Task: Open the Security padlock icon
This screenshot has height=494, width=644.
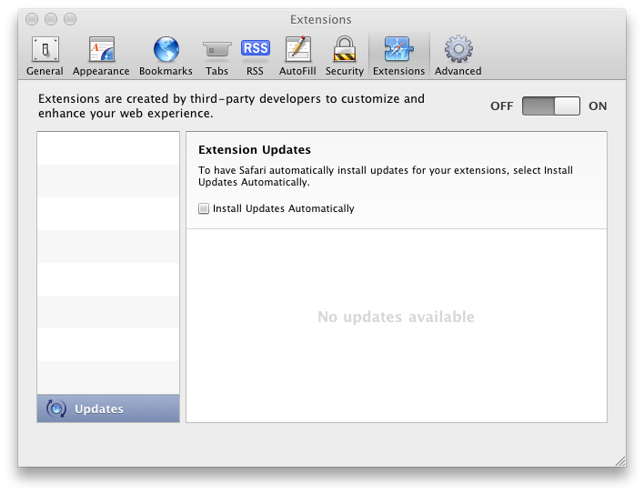Action: [345, 50]
